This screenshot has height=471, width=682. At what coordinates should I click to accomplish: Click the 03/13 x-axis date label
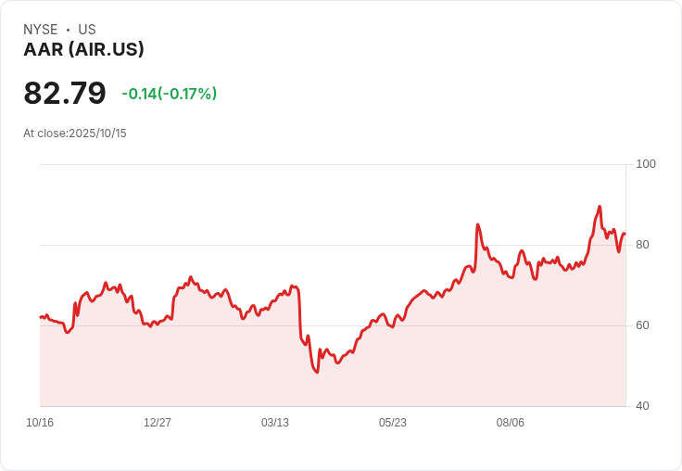coord(275,422)
